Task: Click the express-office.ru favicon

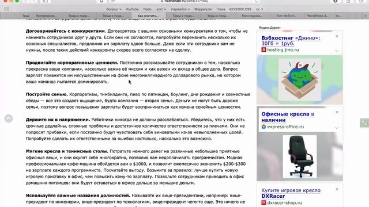Action: (263, 126)
